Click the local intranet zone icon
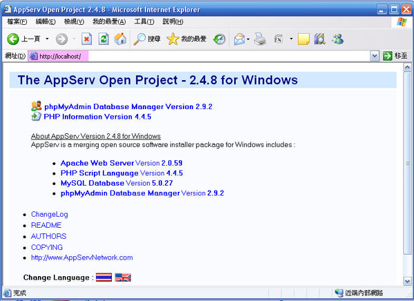The height and width of the screenshot is (301, 414). click(339, 293)
